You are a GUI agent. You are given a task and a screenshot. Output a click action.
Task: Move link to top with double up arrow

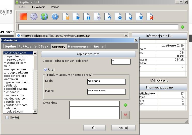pyautogui.click(x=118, y=16)
